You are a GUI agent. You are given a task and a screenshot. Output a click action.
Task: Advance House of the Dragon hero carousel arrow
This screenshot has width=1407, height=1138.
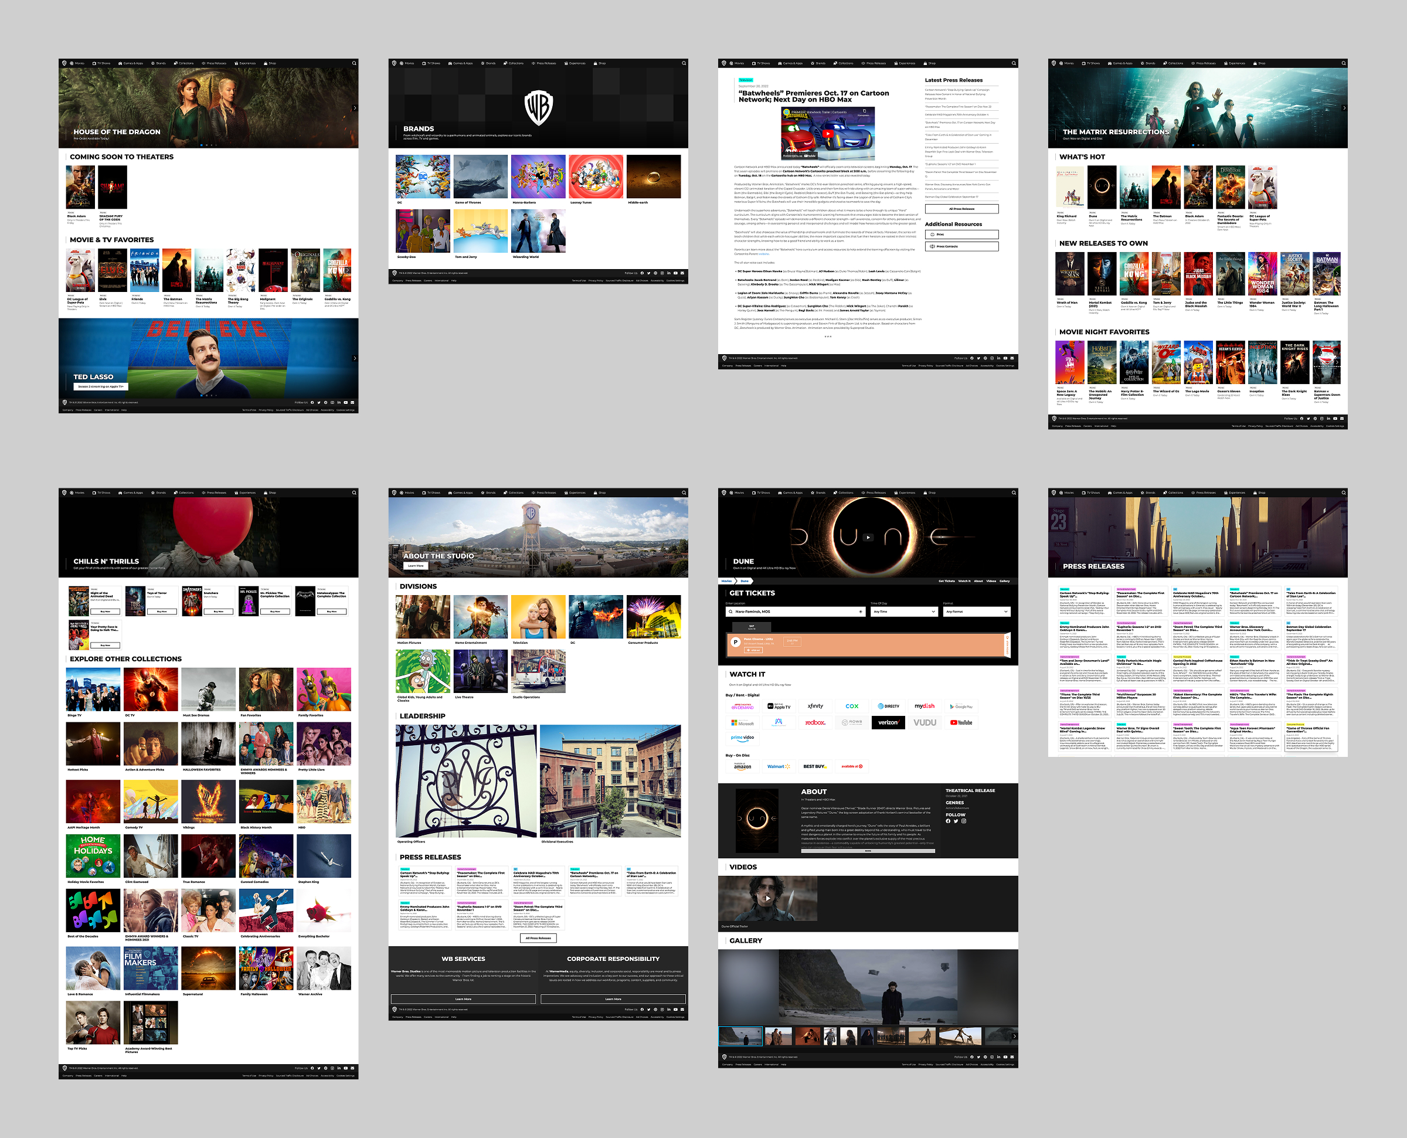pyautogui.click(x=355, y=108)
